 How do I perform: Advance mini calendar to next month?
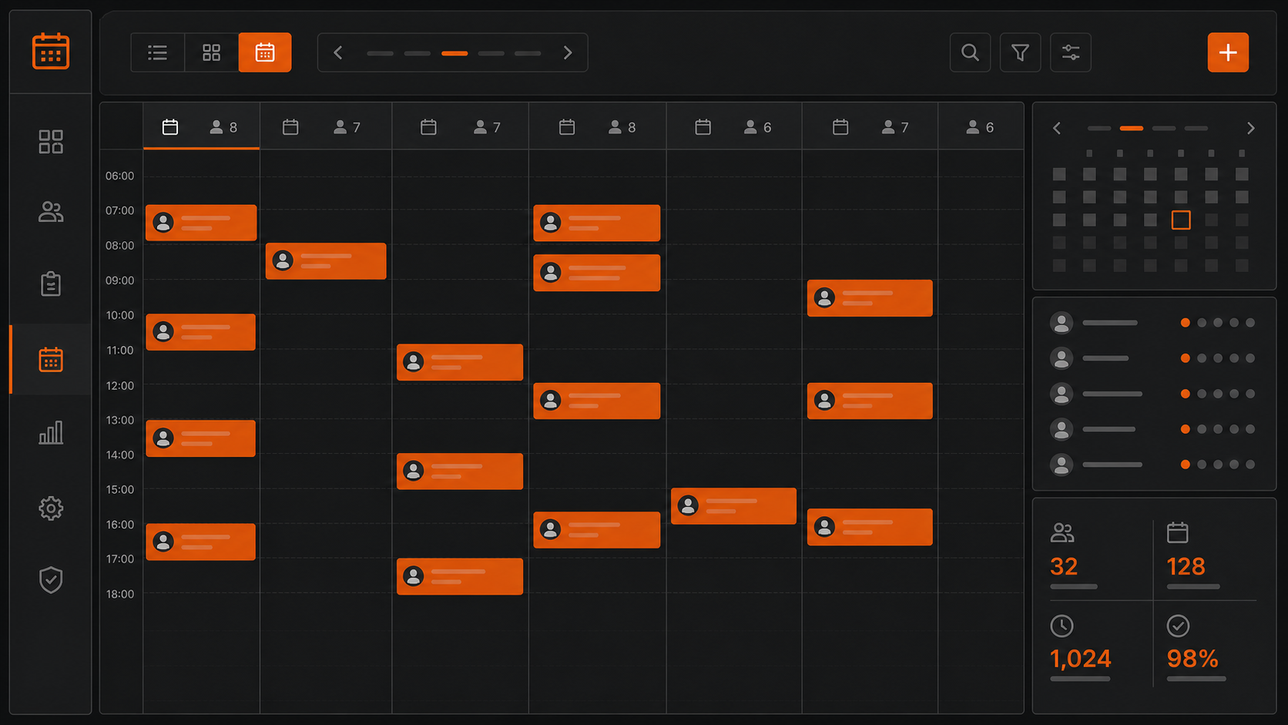click(x=1250, y=129)
